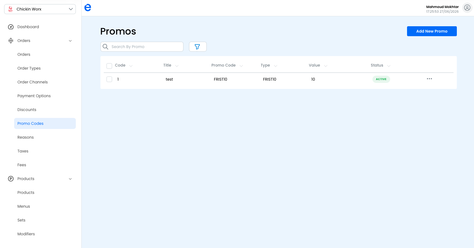The height and width of the screenshot is (248, 474).
Task: Open Modifiers page
Action: pyautogui.click(x=26, y=234)
